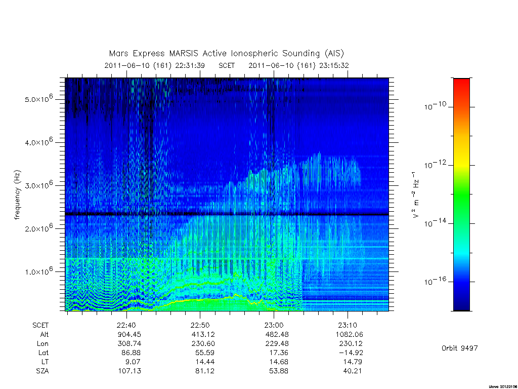The image size is (518, 389).
Task: Click the dark horizontal band across the spectrogram
Action: pos(227,214)
